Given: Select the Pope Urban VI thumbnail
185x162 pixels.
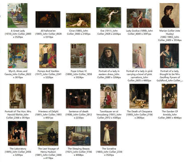Looking at the screenshot, I should tap(78, 56).
